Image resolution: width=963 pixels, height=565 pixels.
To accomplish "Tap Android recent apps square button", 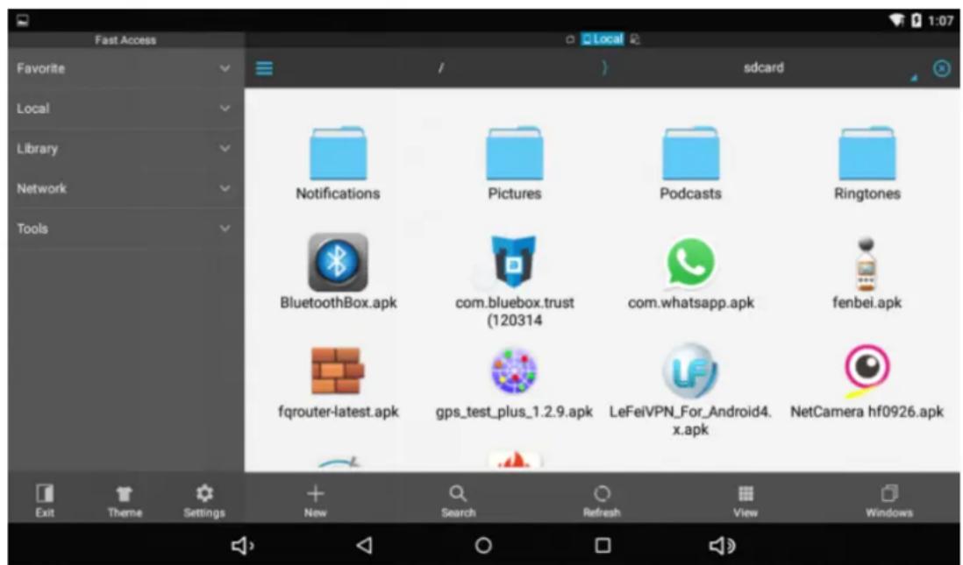I will click(x=603, y=545).
